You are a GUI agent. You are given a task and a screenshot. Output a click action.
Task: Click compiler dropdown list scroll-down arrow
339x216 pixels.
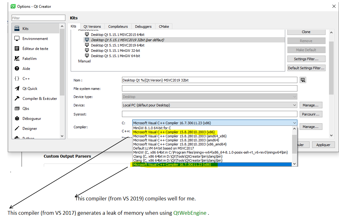[x=294, y=164]
